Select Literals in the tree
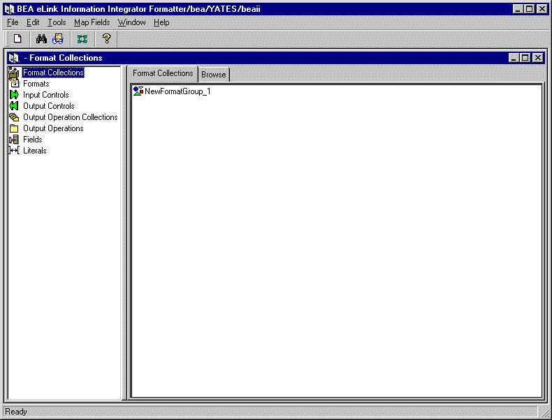The width and height of the screenshot is (552, 420). tap(34, 151)
